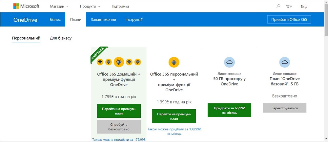
Task: Click the НАЙКРАЩЕ ribbon badge
Action: coord(98,54)
